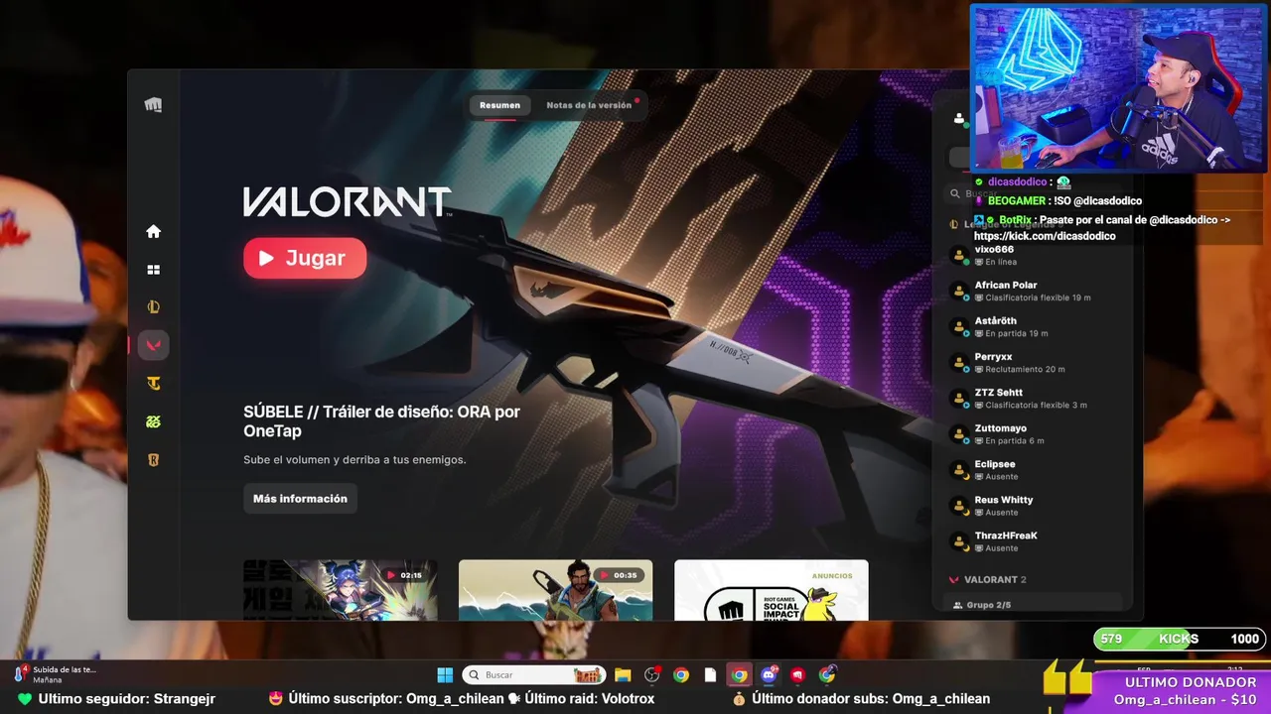Click ZTZ Sehtt avatar icon
The width and height of the screenshot is (1271, 714).
click(959, 398)
